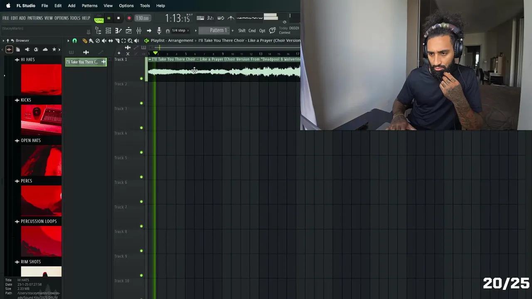Image resolution: width=532 pixels, height=299 pixels.
Task: Open the Playlist window button
Action: pos(128,31)
